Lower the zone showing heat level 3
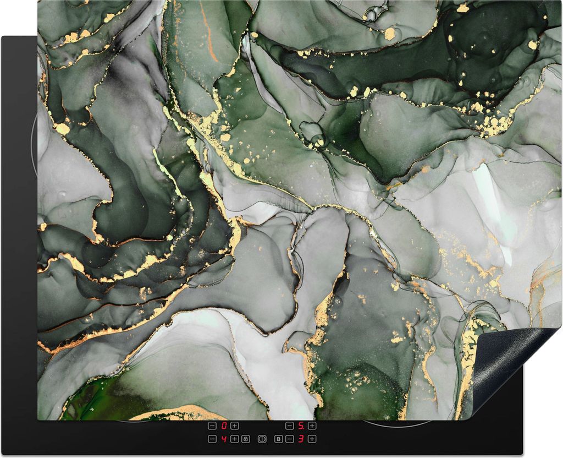563x458 pixels. (x=289, y=439)
